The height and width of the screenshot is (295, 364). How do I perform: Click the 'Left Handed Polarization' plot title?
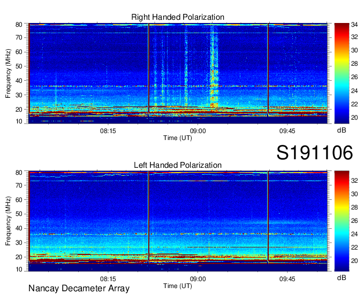178,165
